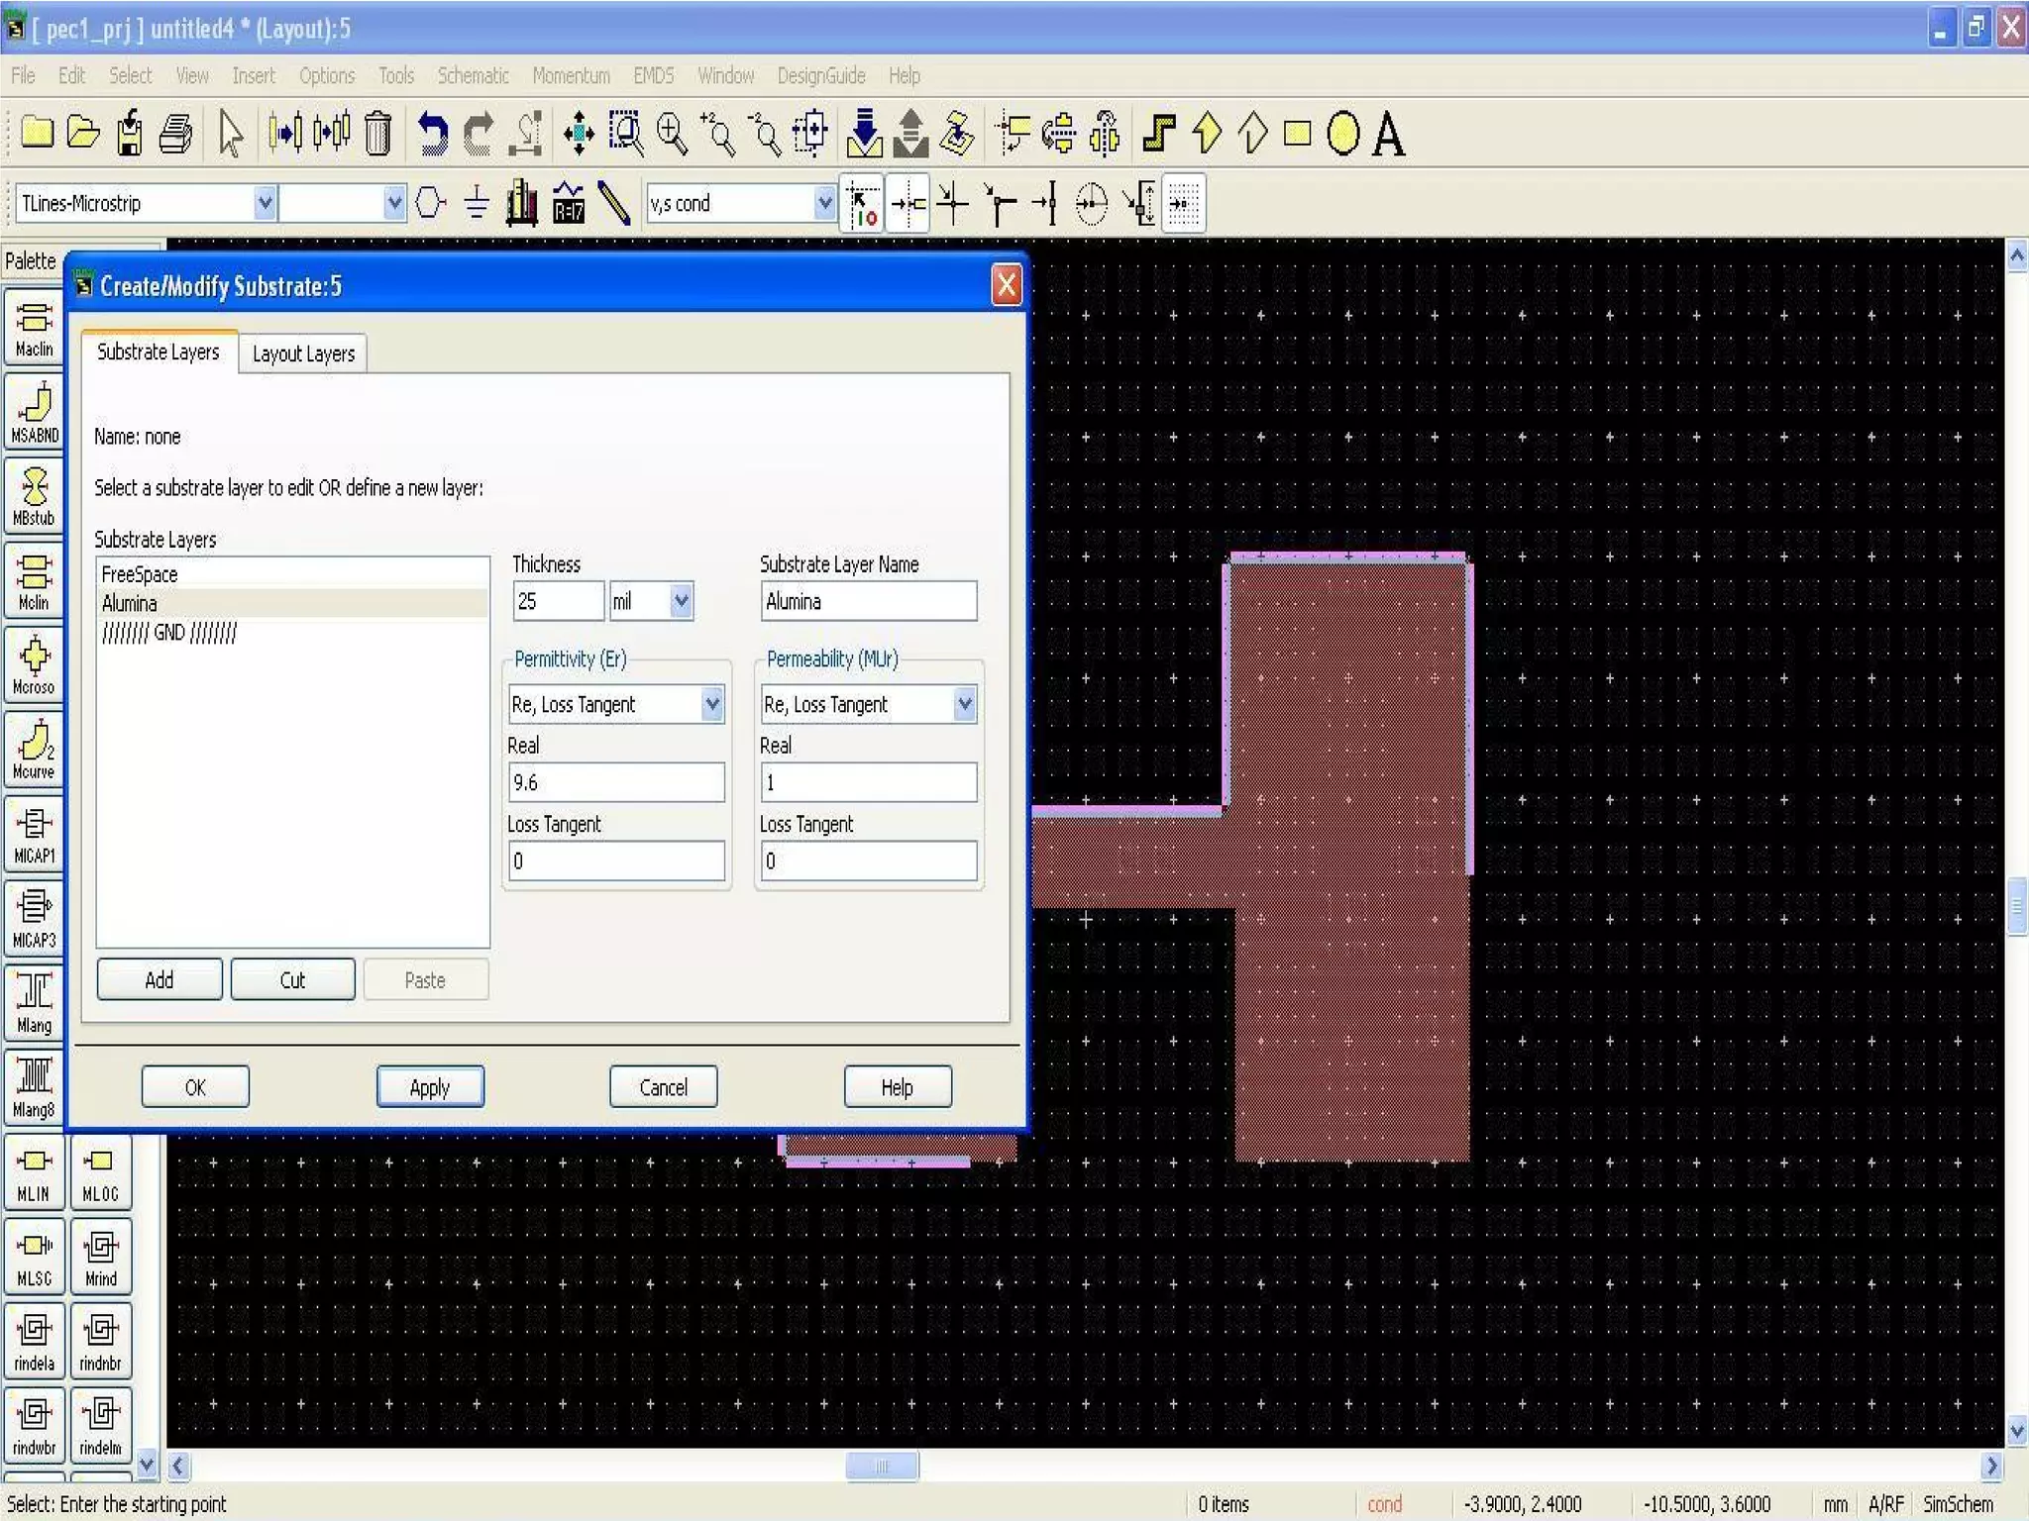This screenshot has height=1521, width=2029.
Task: Switch to the Layout Layers tab
Action: [303, 354]
